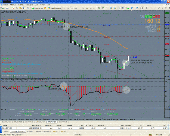Select the M15 timeframe button
The height and width of the screenshot is (136, 170).
(x=72, y=8)
